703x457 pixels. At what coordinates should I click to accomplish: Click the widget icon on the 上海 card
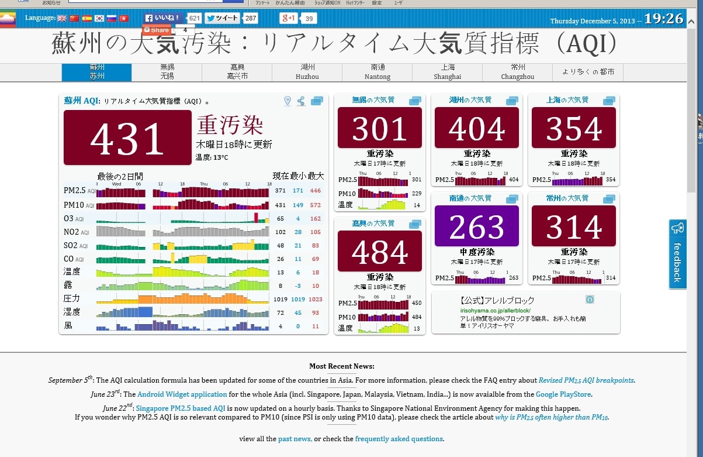[609, 101]
